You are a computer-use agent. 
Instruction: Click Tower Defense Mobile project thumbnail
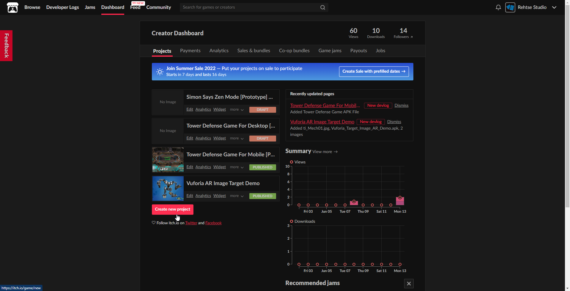(x=168, y=160)
